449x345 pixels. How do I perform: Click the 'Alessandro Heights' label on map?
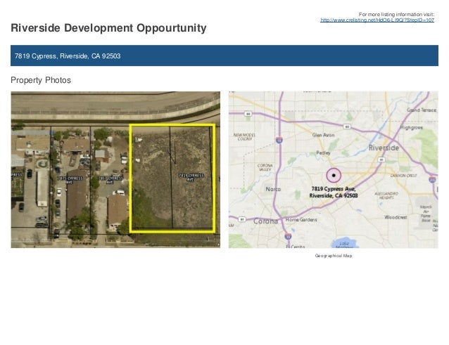pyautogui.click(x=386, y=195)
